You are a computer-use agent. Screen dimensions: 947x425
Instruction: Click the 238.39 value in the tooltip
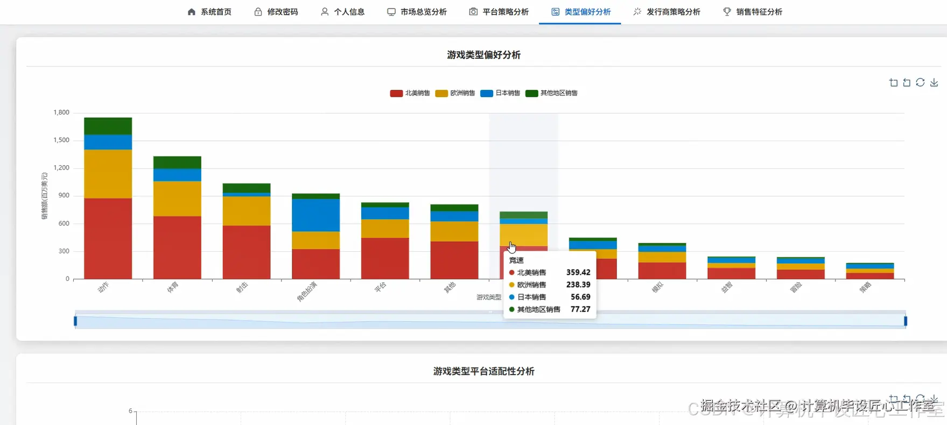point(578,285)
